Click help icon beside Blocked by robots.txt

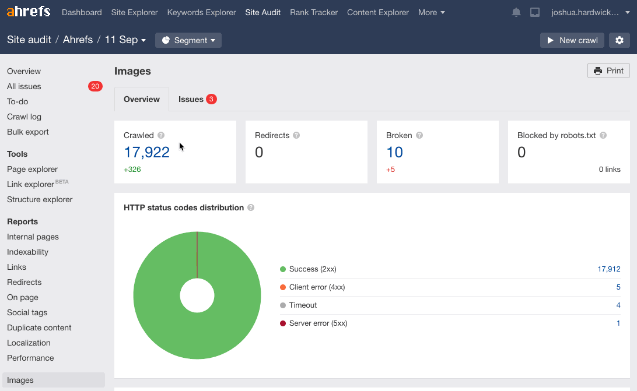[603, 135]
